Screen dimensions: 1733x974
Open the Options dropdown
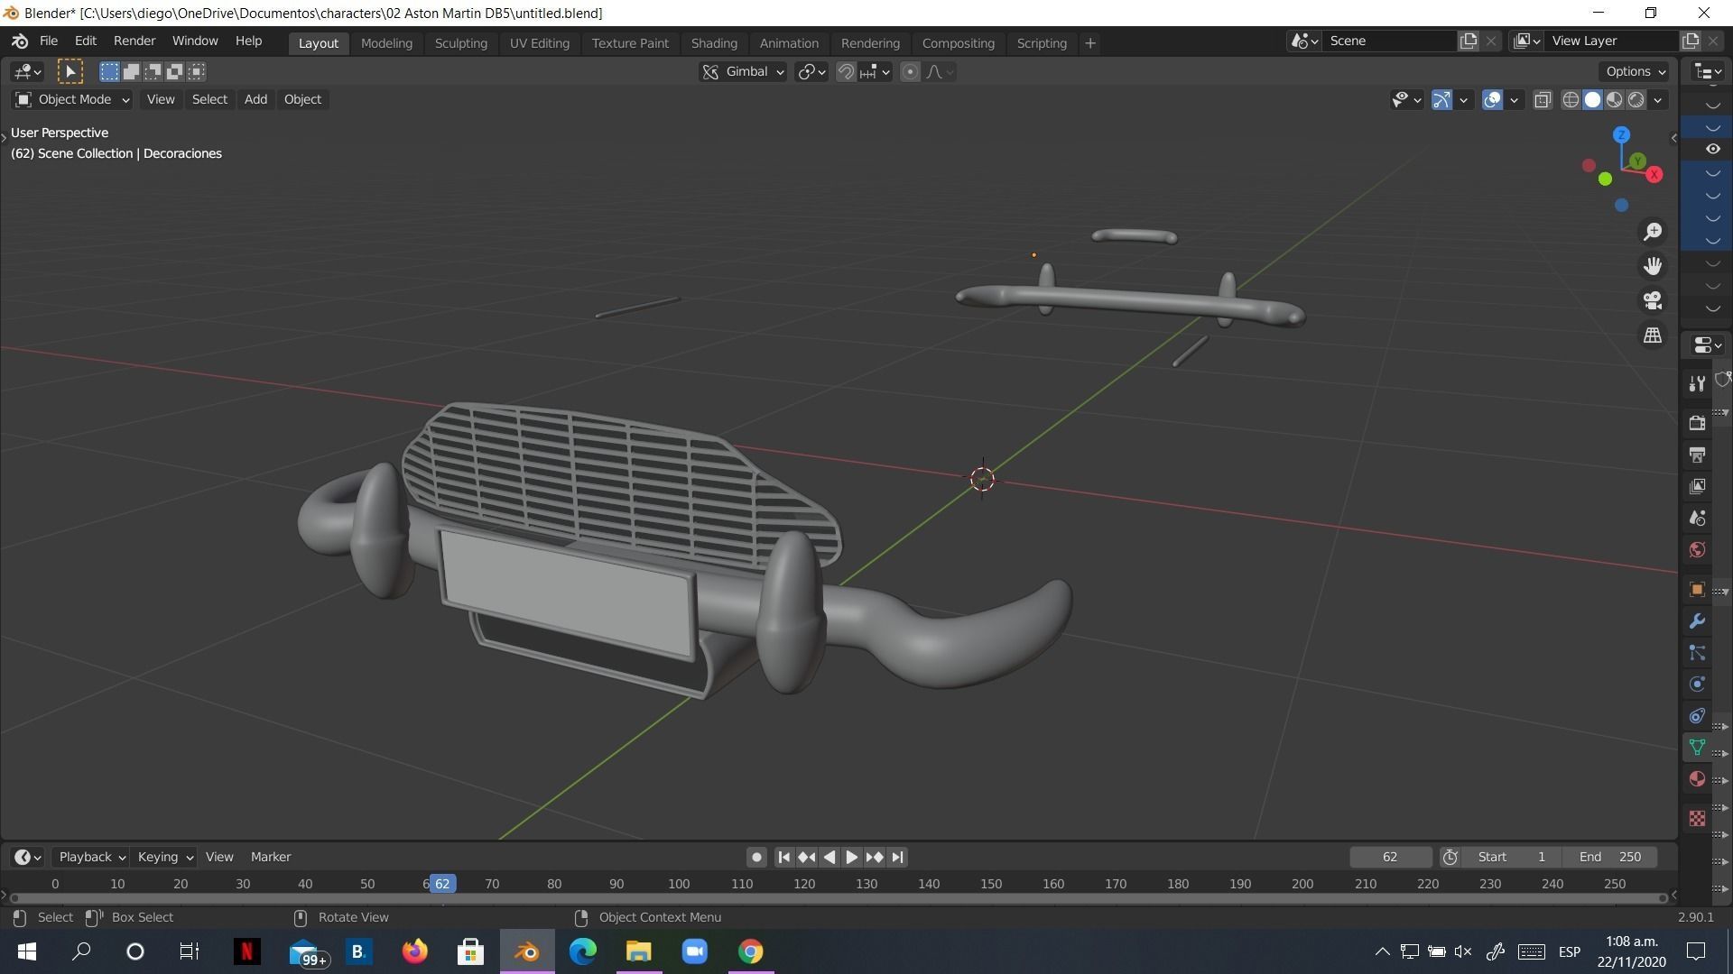pyautogui.click(x=1636, y=71)
